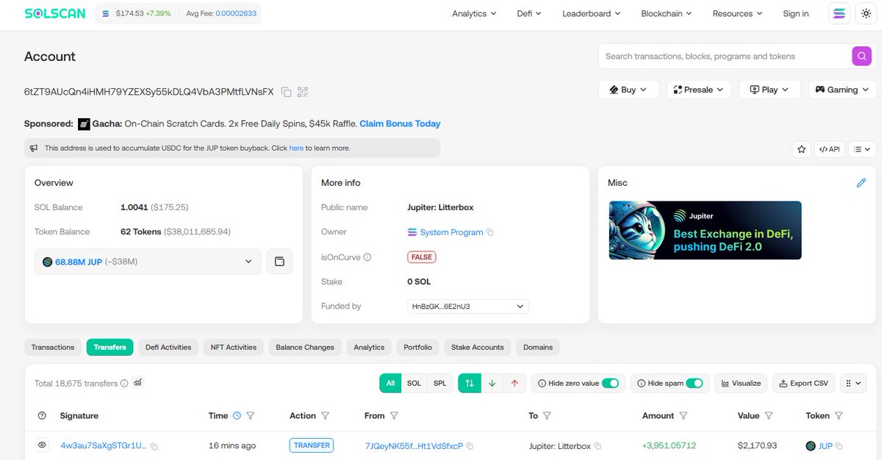The image size is (882, 460).
Task: Click the Visualize button
Action: tap(741, 383)
